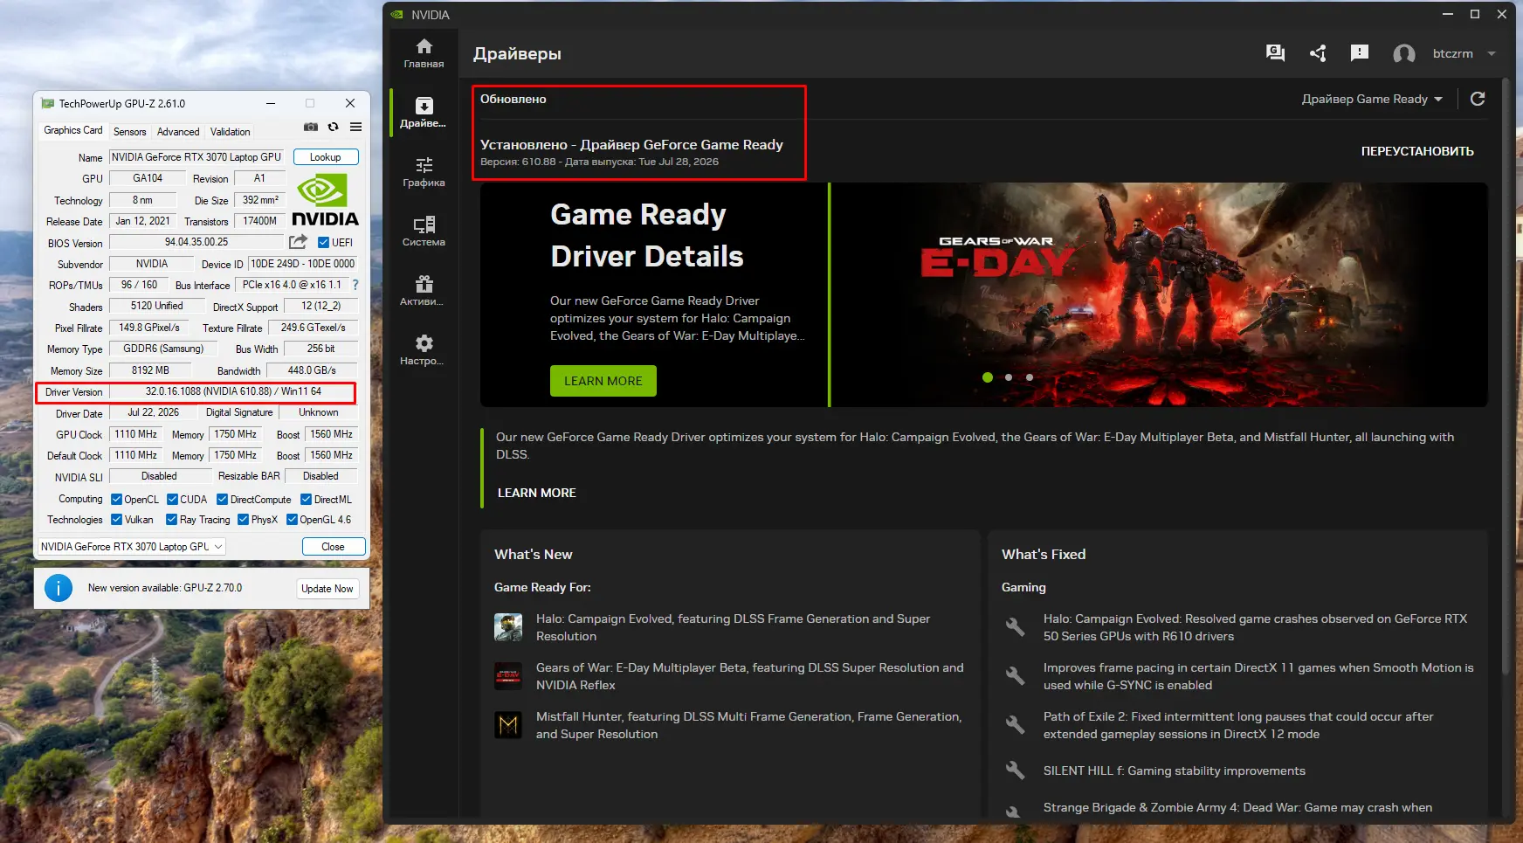Click the NVIDIA logo in GPU-Z
This screenshot has width=1523, height=843.
[325, 200]
